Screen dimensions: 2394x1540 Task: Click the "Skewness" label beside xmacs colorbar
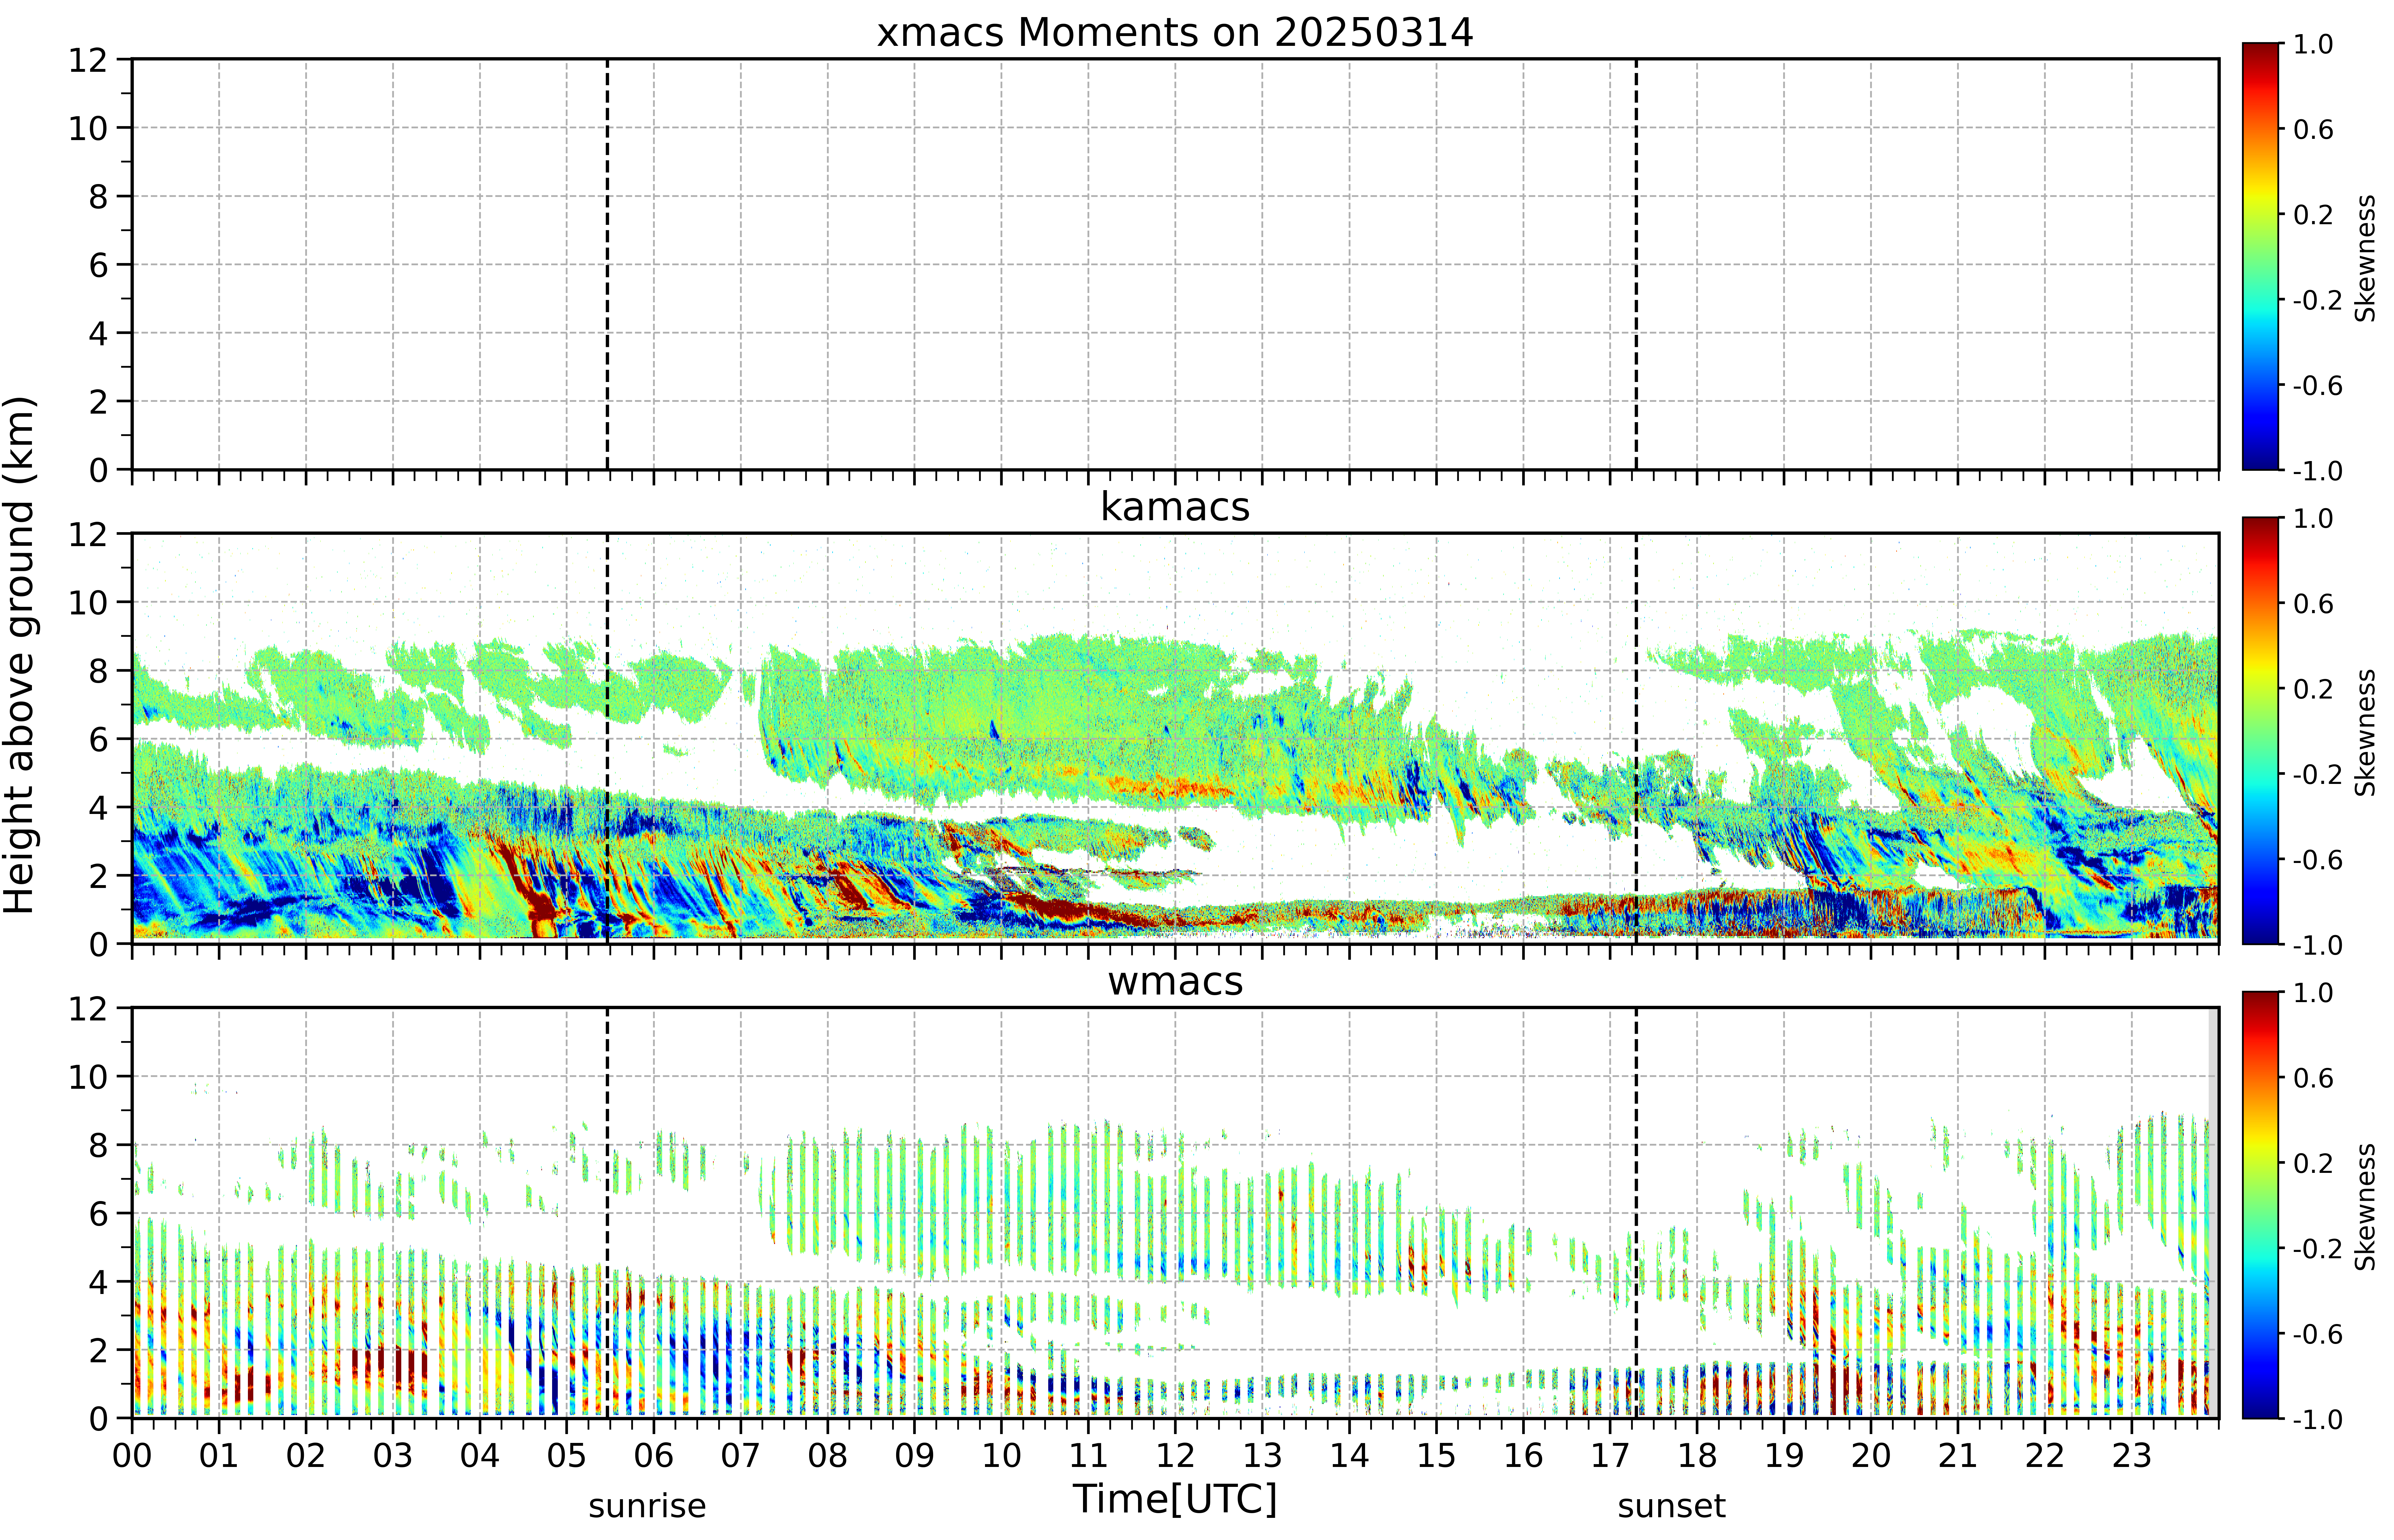pos(2365,258)
